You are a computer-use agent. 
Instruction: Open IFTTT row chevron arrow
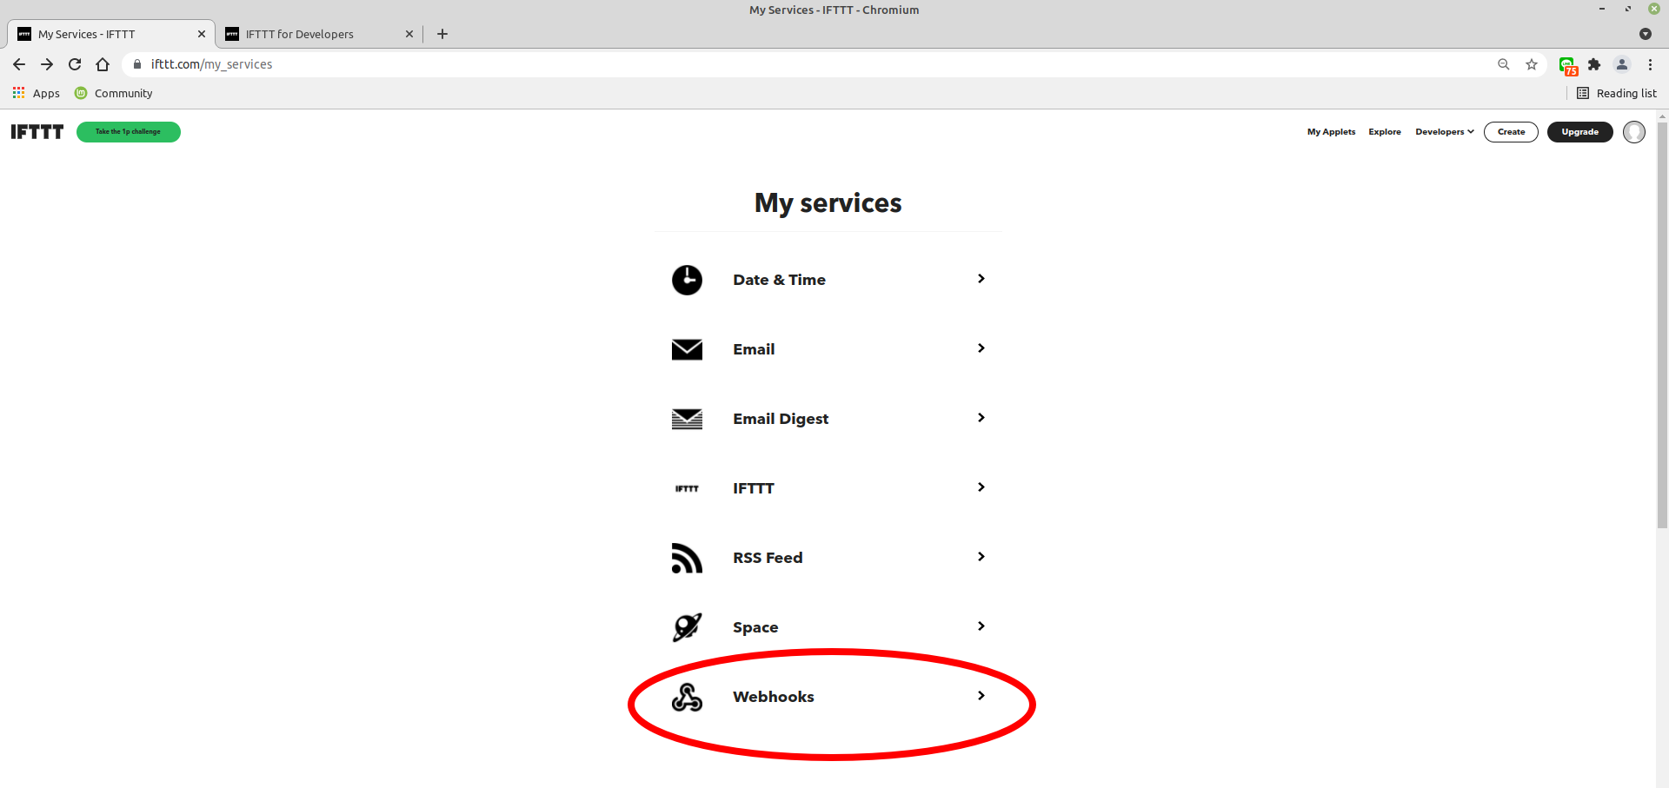point(981,487)
